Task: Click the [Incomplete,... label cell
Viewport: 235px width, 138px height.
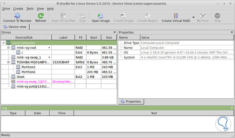Action: (x=63, y=82)
